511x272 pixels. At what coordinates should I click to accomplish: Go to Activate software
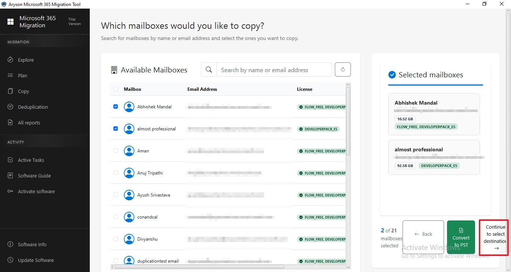click(x=36, y=191)
